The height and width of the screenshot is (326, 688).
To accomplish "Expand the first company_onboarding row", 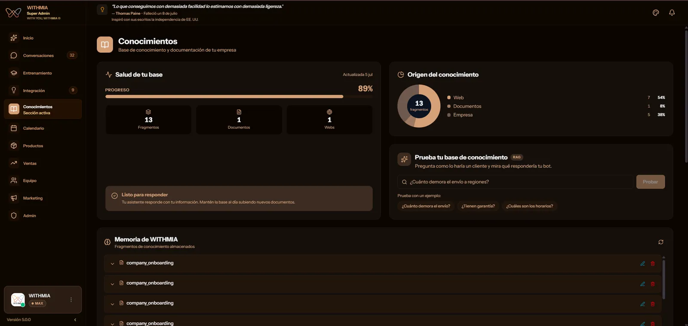I will [x=112, y=264].
